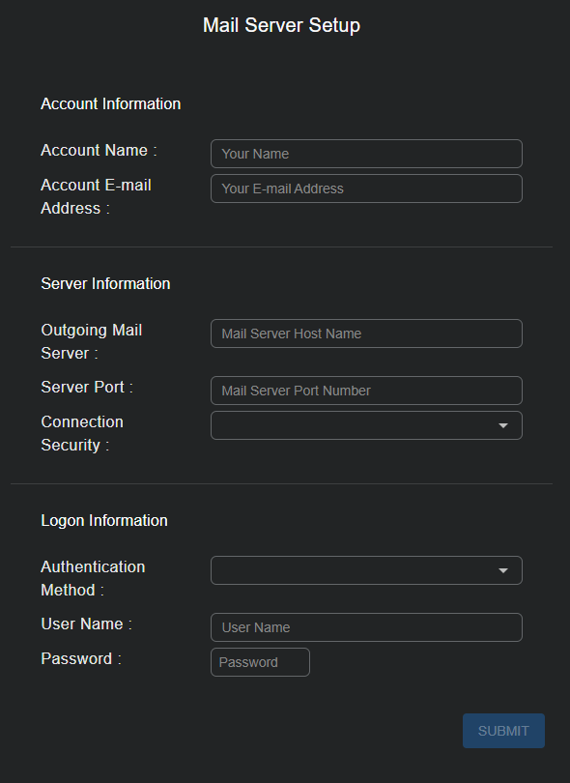
Task: Click the Connection Security dropdown arrow
Action: coord(503,425)
